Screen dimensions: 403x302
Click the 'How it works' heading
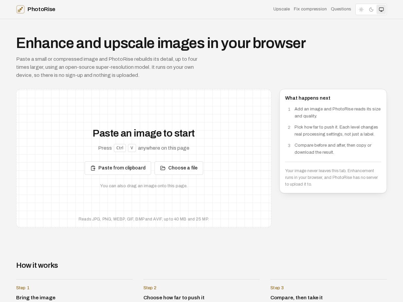(x=37, y=265)
